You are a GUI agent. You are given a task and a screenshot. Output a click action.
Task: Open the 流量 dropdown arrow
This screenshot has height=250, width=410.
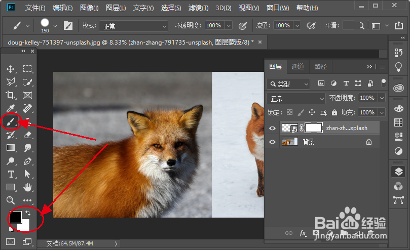[297, 26]
